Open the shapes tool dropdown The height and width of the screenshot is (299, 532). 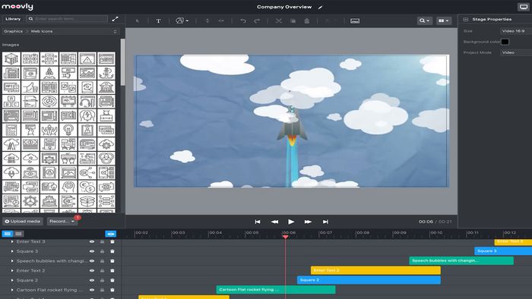[182, 21]
